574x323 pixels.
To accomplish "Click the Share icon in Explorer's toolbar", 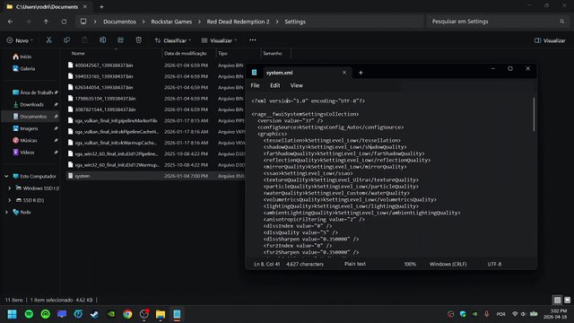I will pyautogui.click(x=120, y=40).
